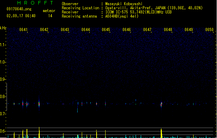The image size is (217, 138).
Task: Click the 0650 time axis label
Action: tap(209, 30)
